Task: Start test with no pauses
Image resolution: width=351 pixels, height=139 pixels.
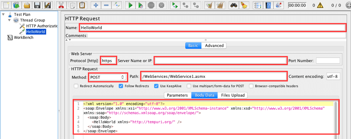Action: tap(141, 5)
